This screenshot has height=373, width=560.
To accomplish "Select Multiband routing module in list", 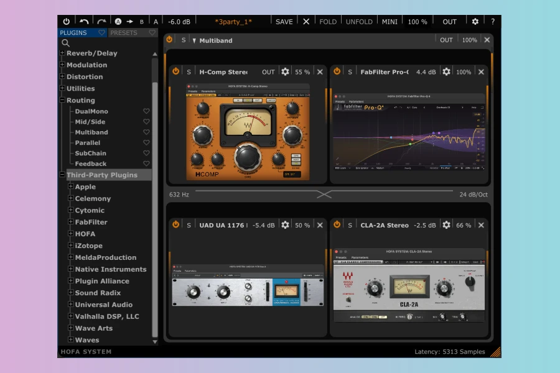I will [x=91, y=132].
